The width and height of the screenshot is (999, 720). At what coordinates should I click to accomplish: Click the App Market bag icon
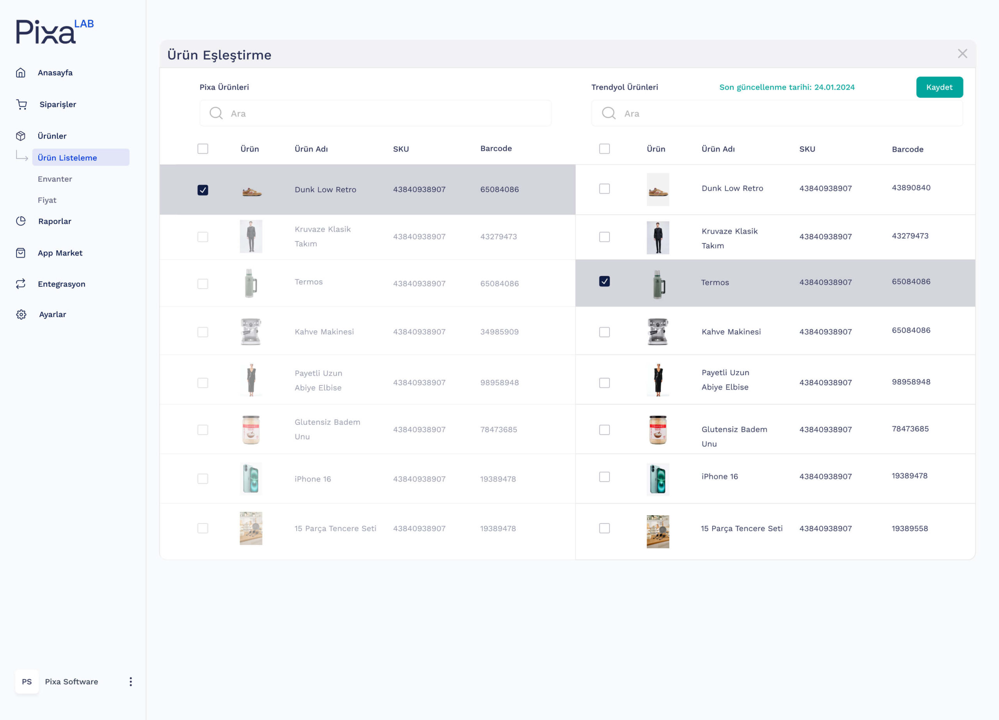pos(21,253)
